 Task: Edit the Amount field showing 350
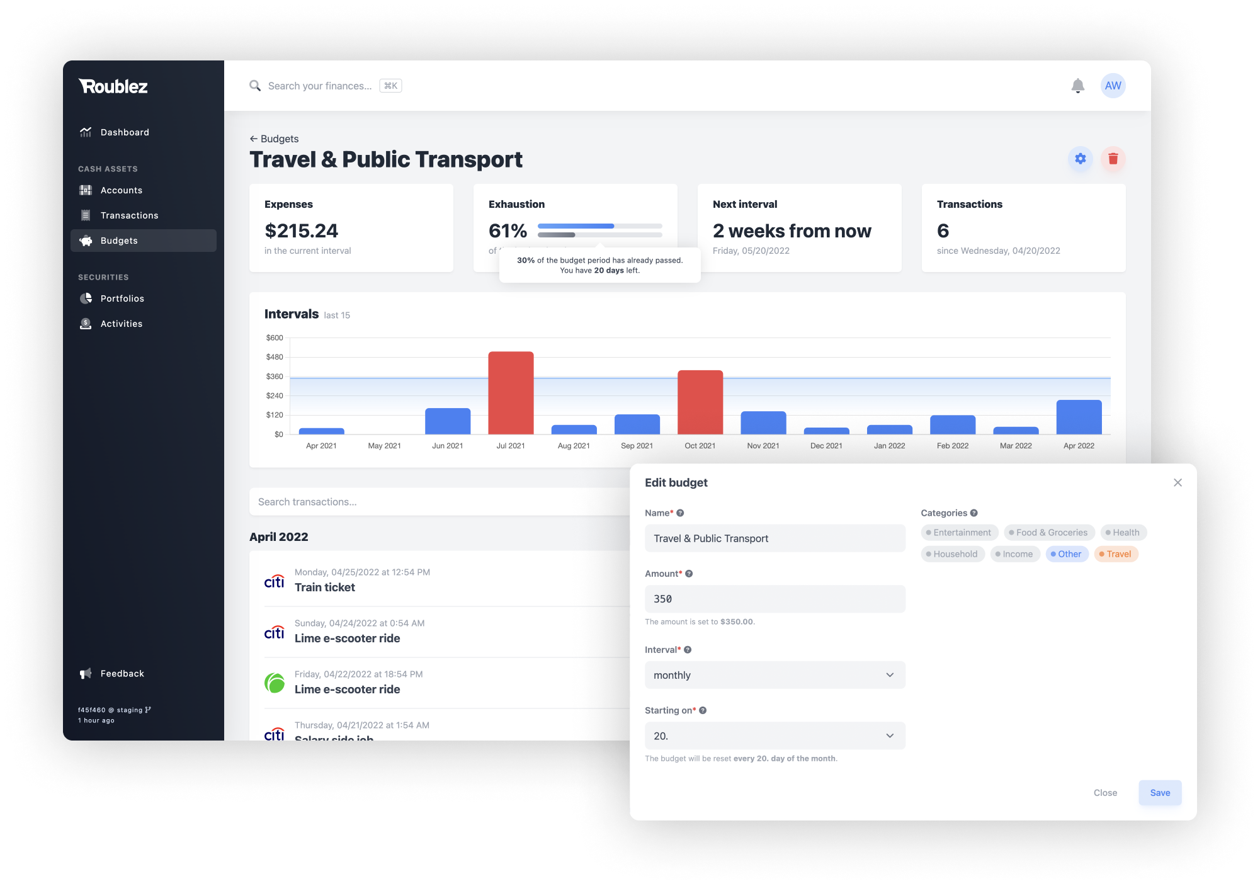[x=775, y=599]
